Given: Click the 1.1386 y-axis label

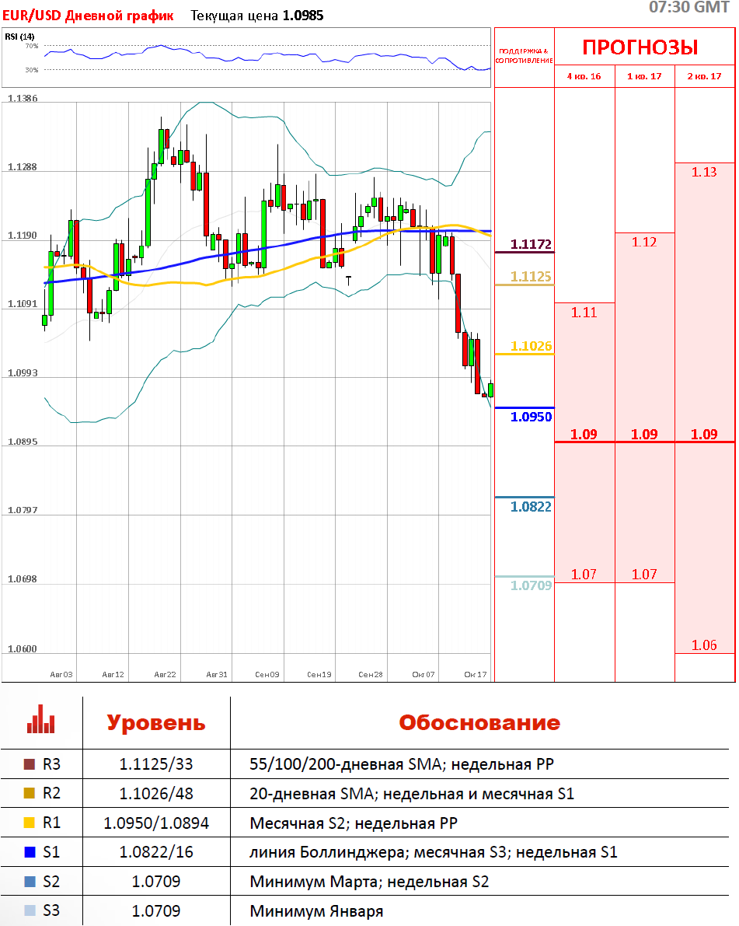Looking at the screenshot, I should [23, 98].
